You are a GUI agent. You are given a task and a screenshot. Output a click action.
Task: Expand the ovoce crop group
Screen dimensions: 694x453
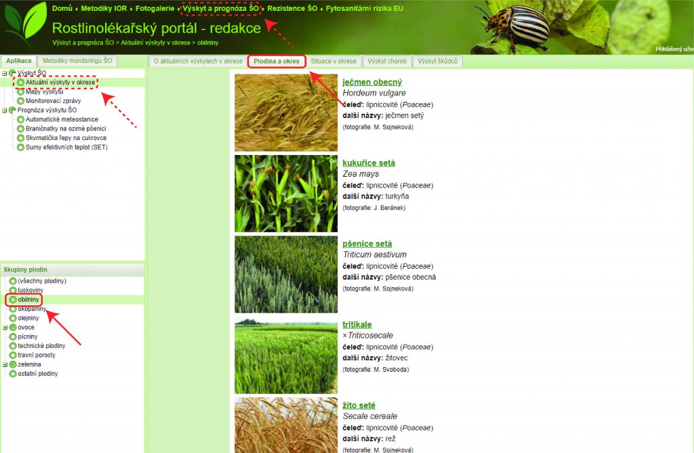pos(5,328)
